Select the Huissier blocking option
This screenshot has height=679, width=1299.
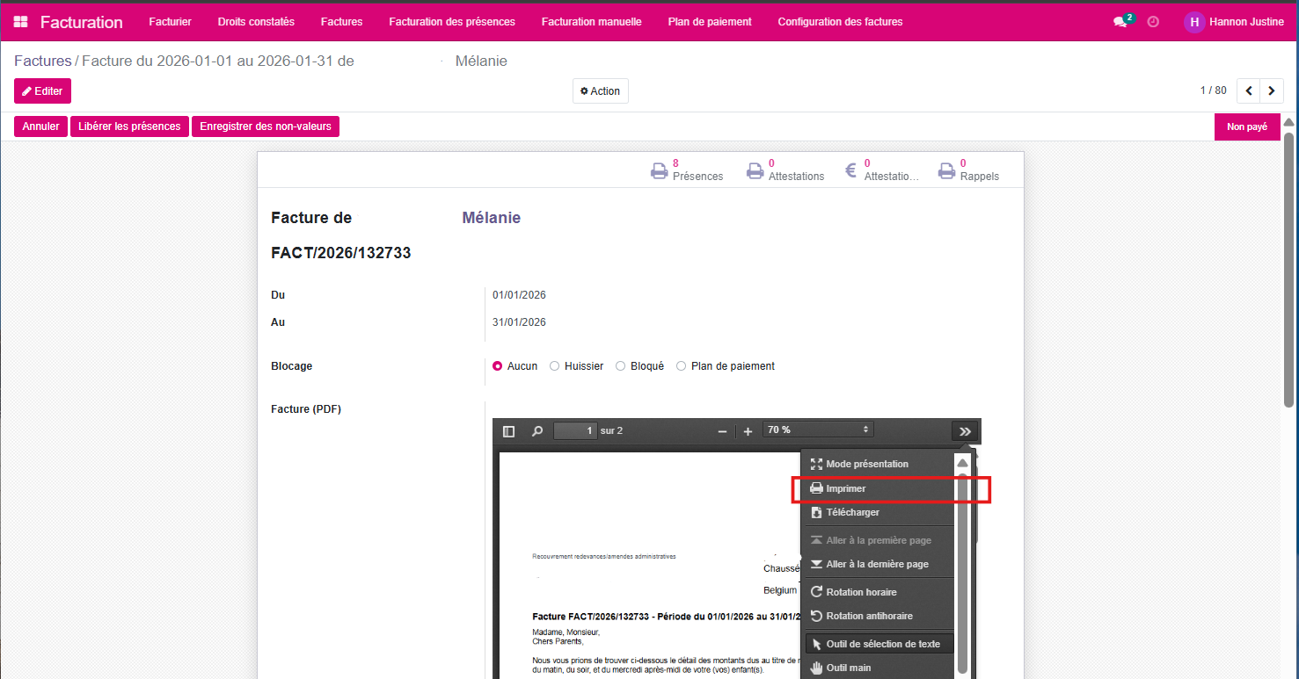point(555,366)
